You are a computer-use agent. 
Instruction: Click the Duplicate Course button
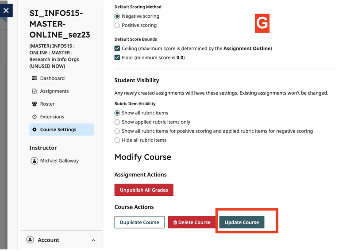[x=139, y=222]
